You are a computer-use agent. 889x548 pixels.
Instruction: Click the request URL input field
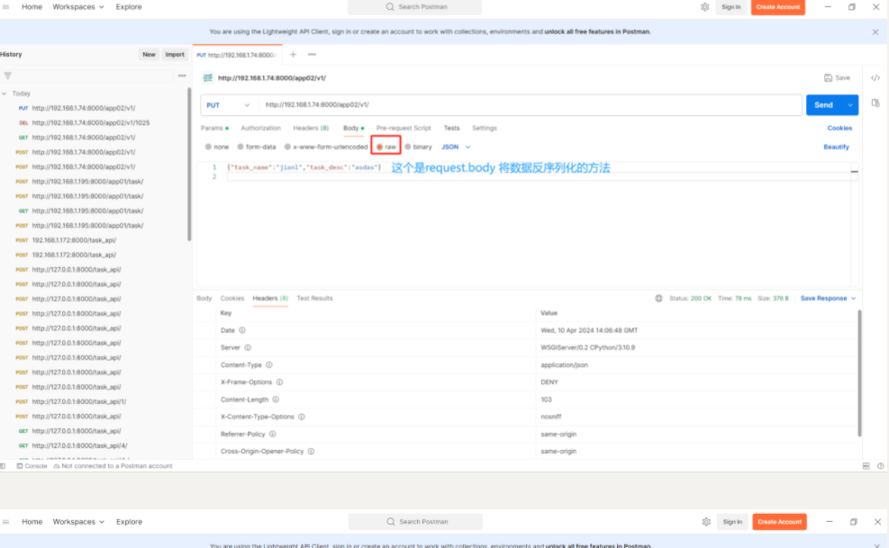(x=531, y=105)
